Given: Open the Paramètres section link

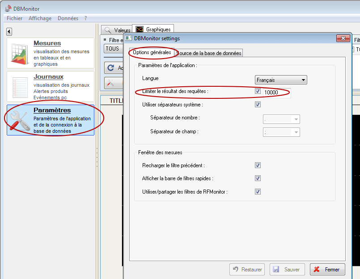Looking at the screenshot, I should pyautogui.click(x=52, y=110).
